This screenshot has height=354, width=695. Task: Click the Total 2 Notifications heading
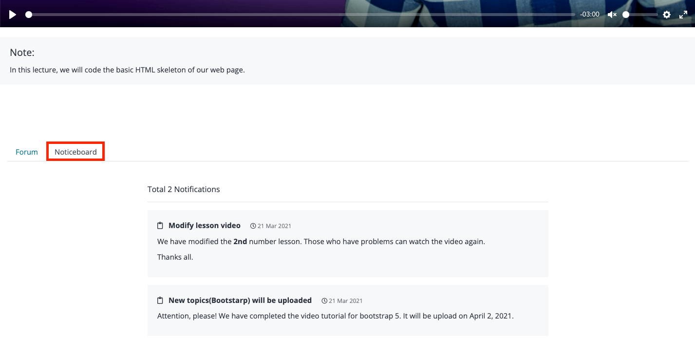[184, 189]
